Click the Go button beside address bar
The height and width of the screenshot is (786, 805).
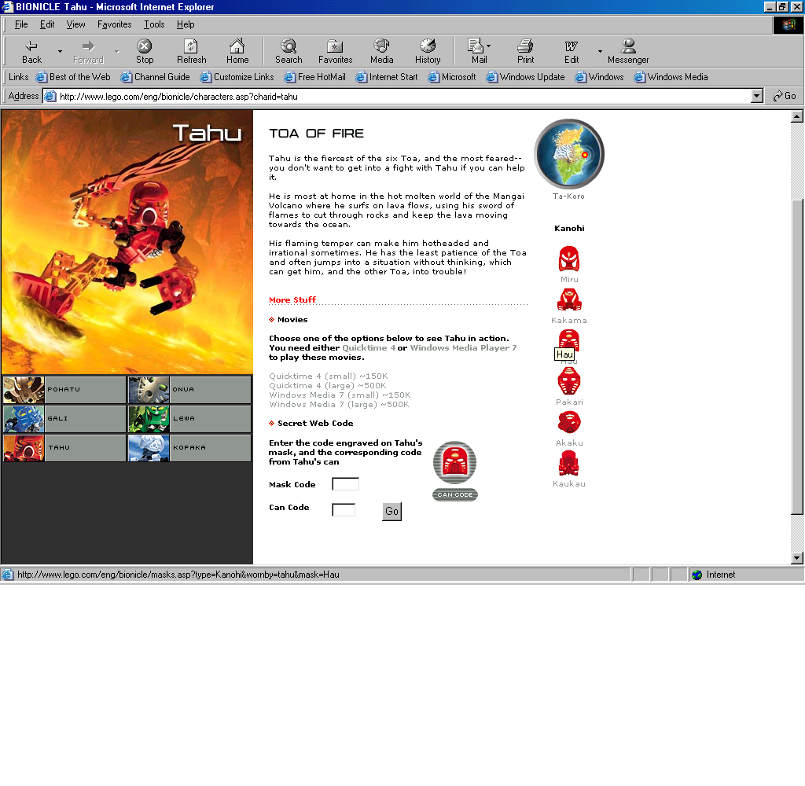(x=785, y=96)
